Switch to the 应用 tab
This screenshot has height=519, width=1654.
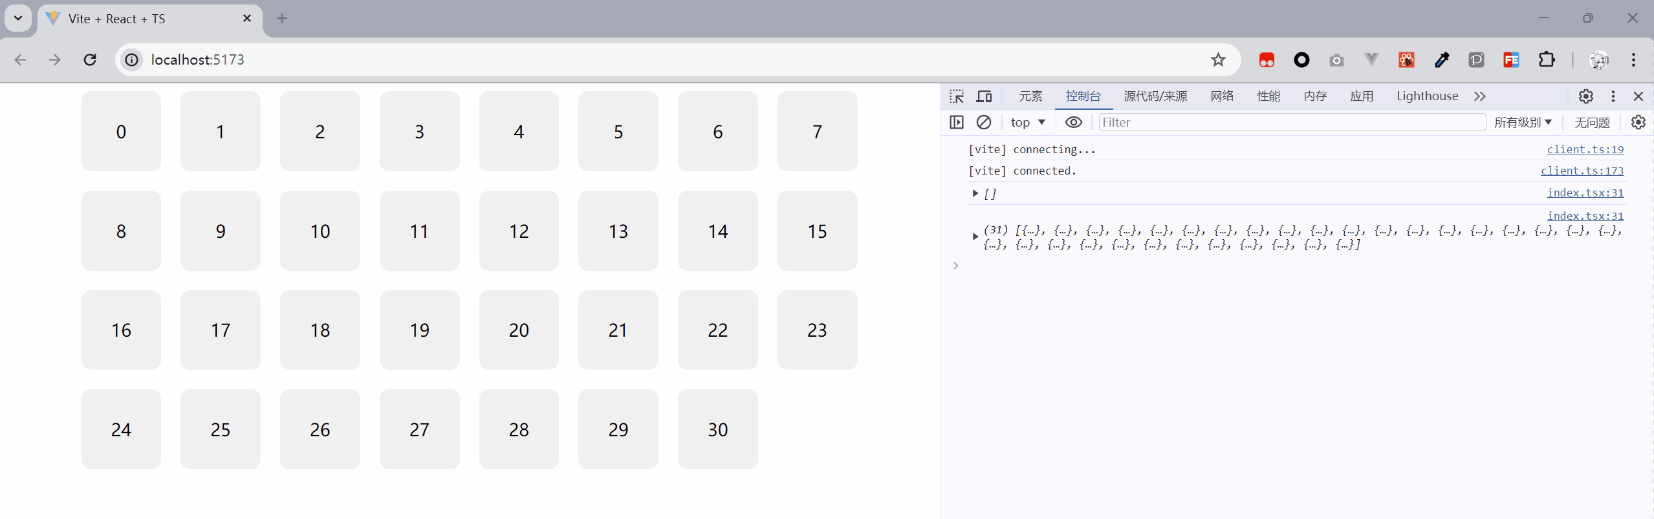pos(1362,96)
